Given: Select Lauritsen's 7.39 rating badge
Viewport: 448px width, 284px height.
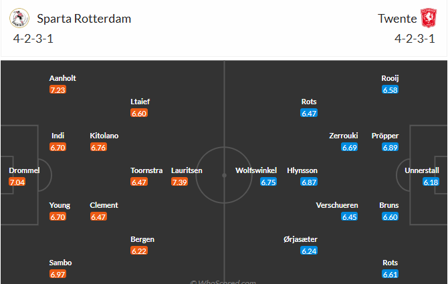Looking at the screenshot, I should pyautogui.click(x=179, y=182).
